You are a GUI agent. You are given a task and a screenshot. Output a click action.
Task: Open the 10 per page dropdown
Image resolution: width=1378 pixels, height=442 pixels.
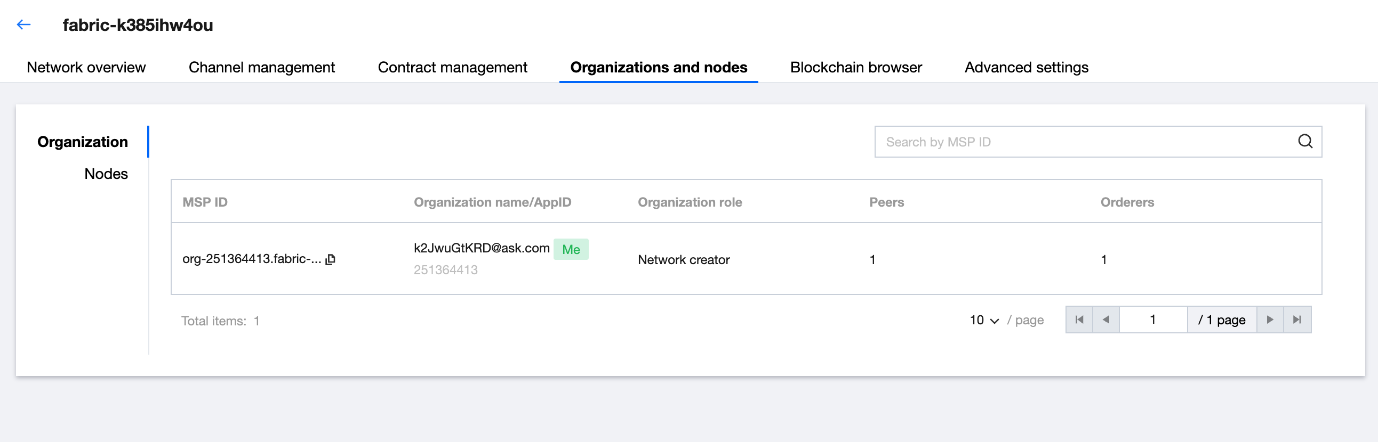coord(984,320)
